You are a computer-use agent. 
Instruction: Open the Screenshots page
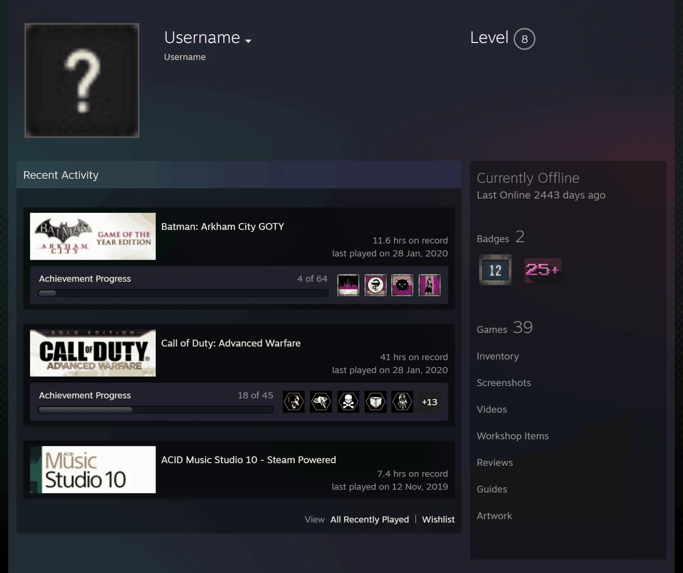pos(504,383)
